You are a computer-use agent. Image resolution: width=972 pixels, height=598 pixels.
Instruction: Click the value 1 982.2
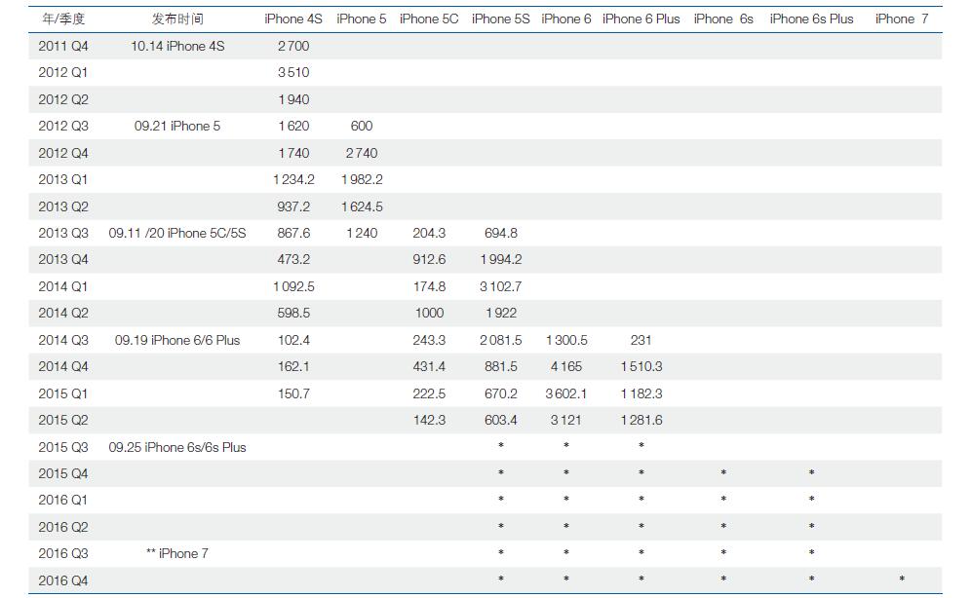click(x=362, y=179)
